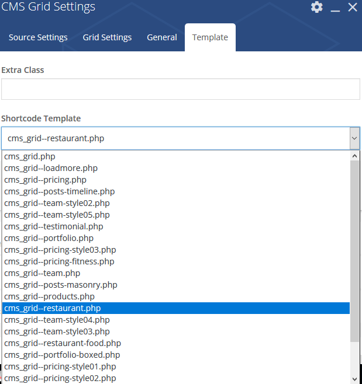This screenshot has height=384, width=362.
Task: Choose cms_grid--posts-timeline.php option
Action: click(59, 191)
